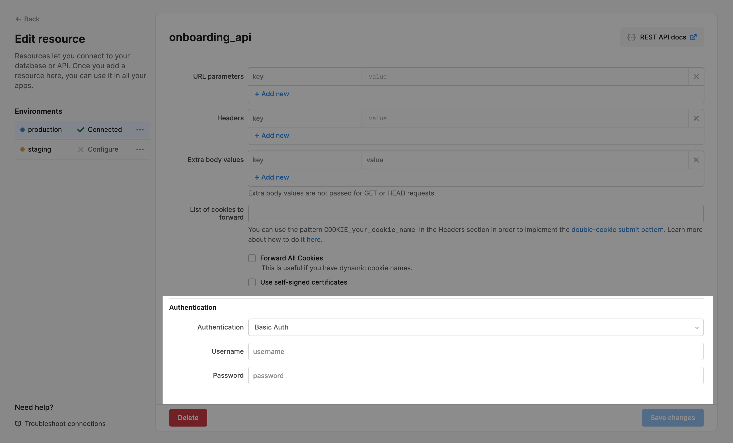Remove the Extra body values row
This screenshot has height=443, width=733.
[696, 160]
